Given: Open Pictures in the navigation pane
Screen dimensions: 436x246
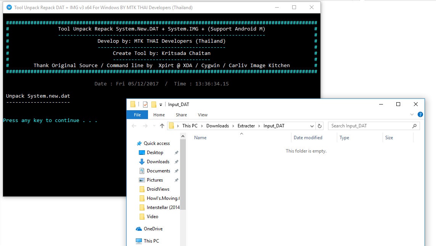Looking at the screenshot, I should 154,180.
